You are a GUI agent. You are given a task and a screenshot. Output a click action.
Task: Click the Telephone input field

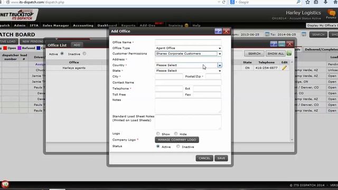tap(168, 89)
